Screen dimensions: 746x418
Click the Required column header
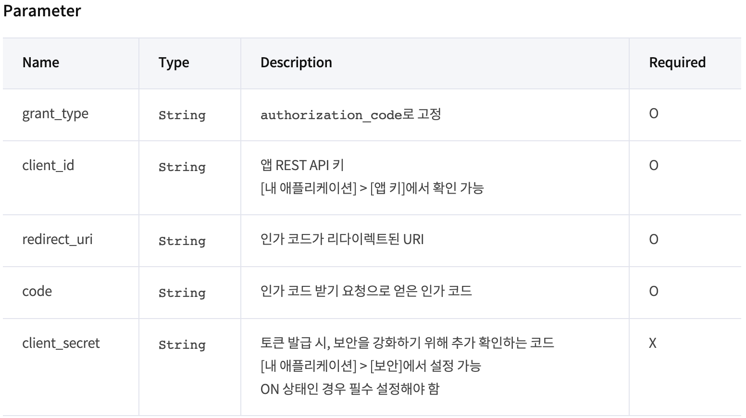click(x=677, y=62)
